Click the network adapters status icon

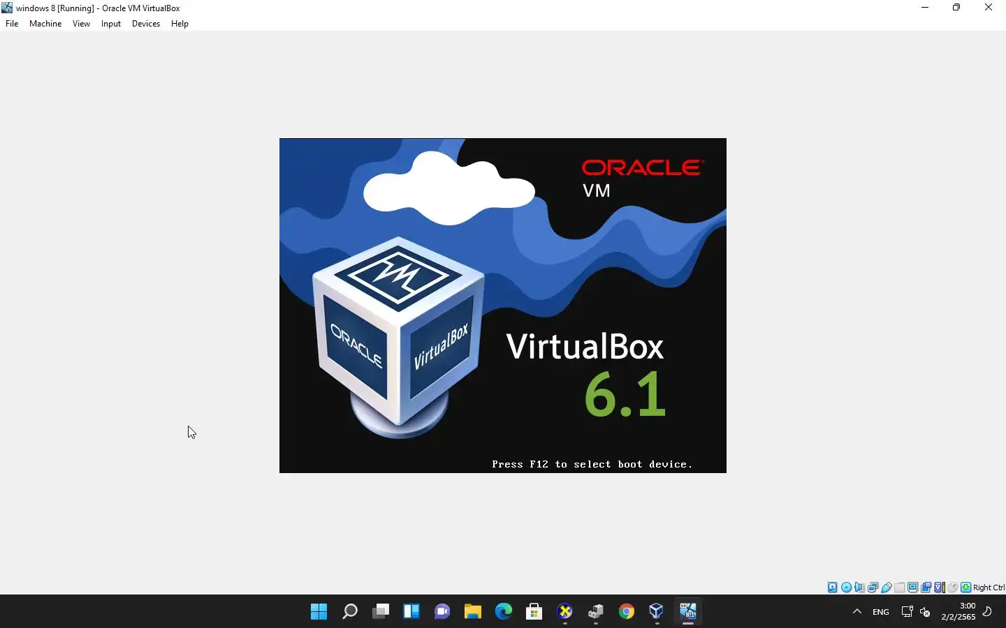(873, 588)
